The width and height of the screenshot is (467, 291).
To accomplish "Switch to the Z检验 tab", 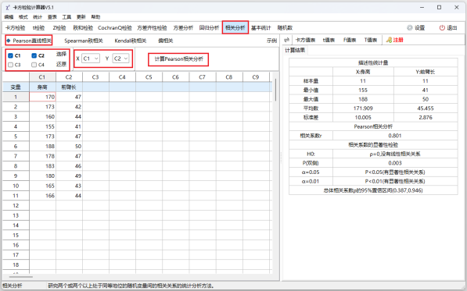I will pyautogui.click(x=59, y=28).
